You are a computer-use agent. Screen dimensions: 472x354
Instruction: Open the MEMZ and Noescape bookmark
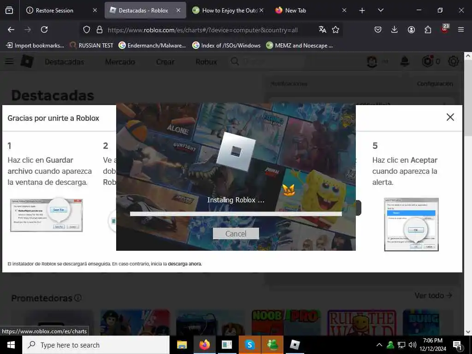pos(300,46)
